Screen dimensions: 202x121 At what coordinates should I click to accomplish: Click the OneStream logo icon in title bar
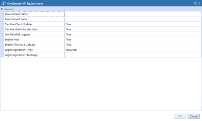point(4,3)
